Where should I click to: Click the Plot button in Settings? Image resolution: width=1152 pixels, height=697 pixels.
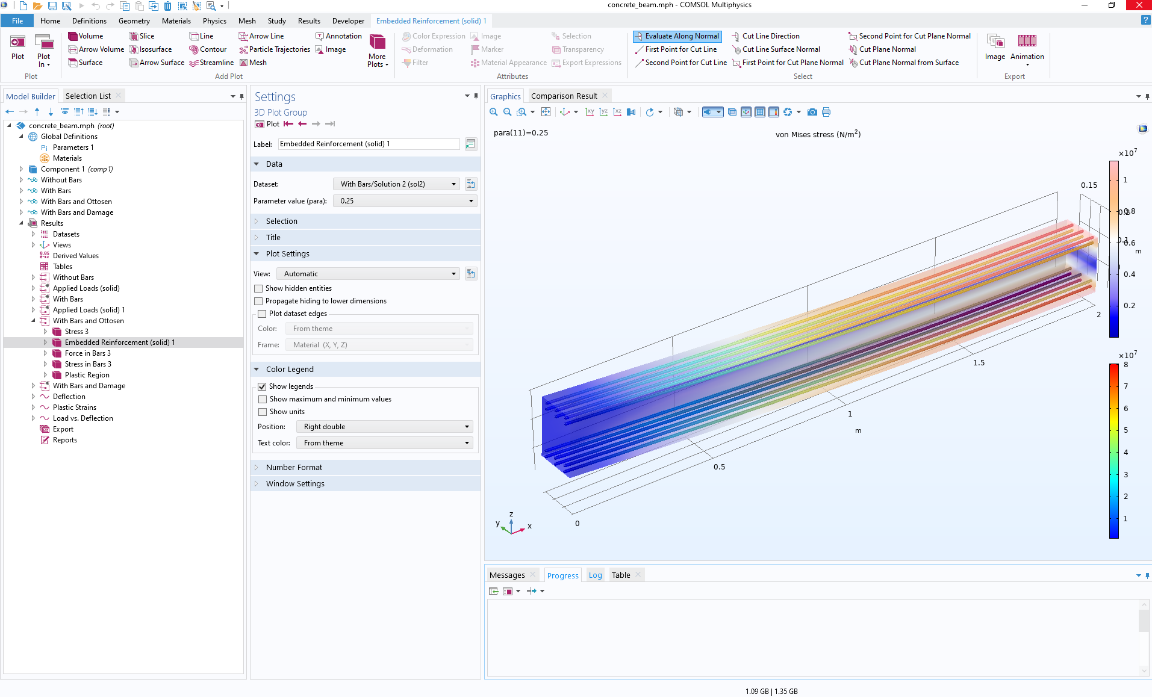point(269,124)
